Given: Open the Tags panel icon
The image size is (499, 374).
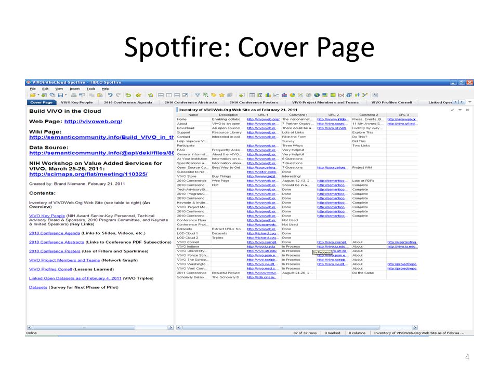Looking at the screenshot, I should pyautogui.click(x=214, y=95).
